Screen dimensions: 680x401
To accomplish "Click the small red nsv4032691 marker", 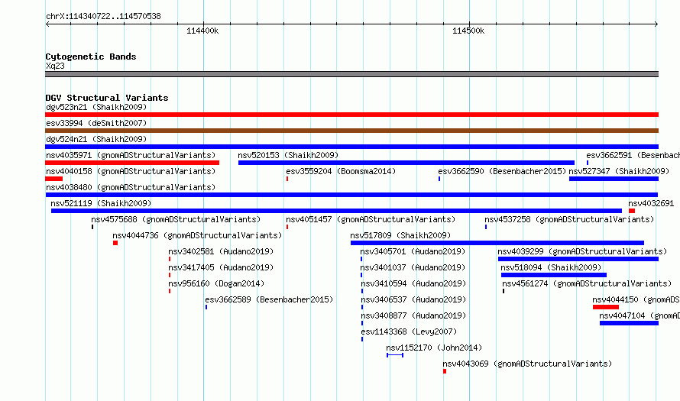I will (632, 211).
